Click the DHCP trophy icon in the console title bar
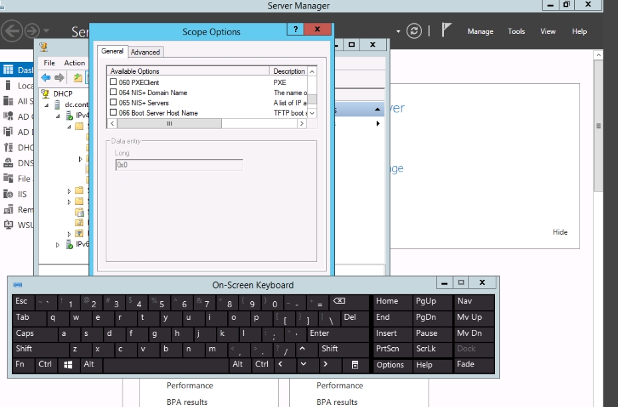 tap(44, 47)
